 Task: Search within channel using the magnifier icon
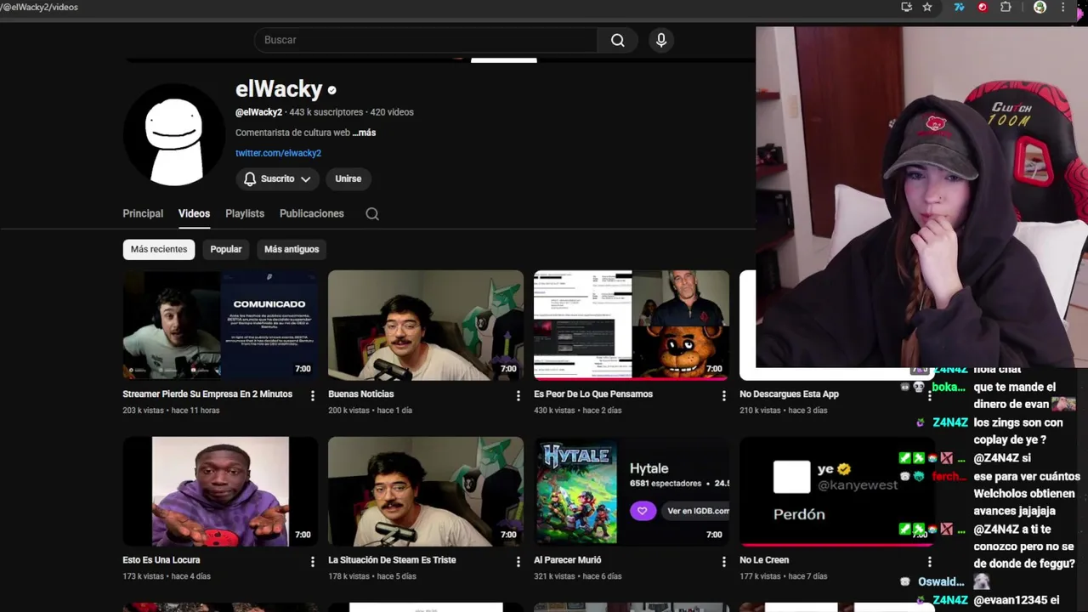pyautogui.click(x=372, y=213)
